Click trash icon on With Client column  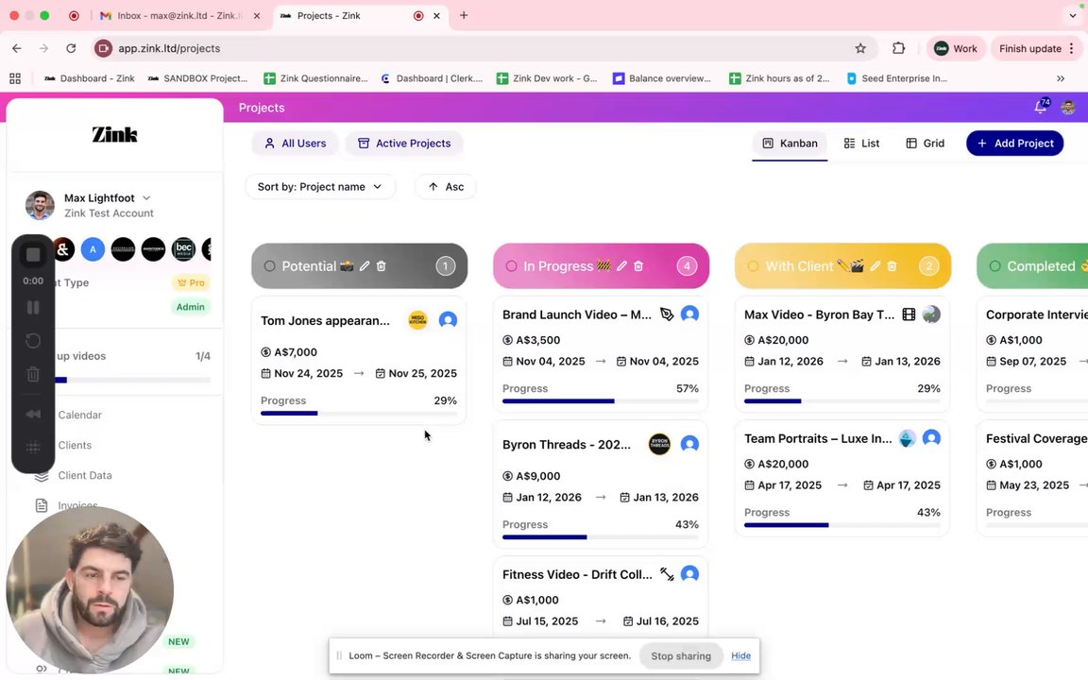(892, 266)
